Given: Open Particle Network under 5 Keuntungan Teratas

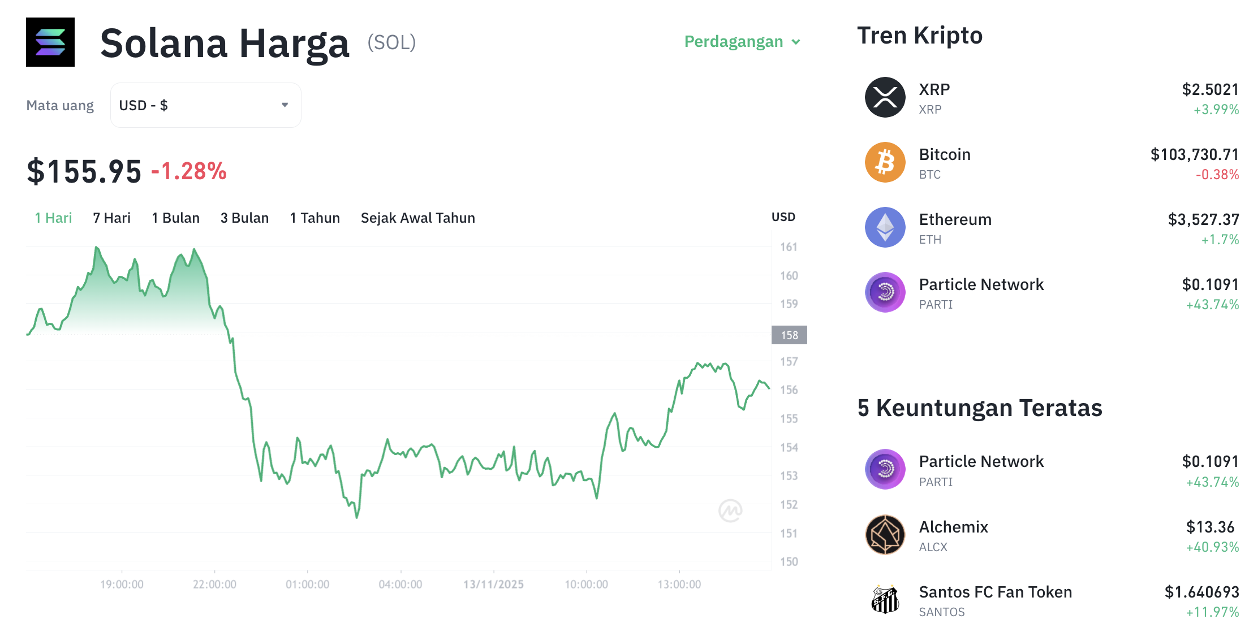Looking at the screenshot, I should 981,461.
